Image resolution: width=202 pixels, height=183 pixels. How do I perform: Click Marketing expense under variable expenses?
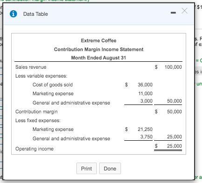tap(53, 93)
